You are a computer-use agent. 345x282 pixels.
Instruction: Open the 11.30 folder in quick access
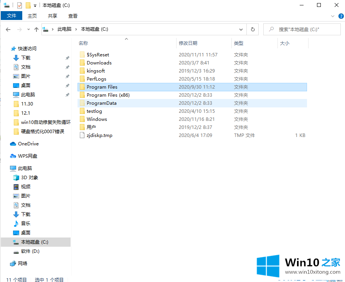coord(27,104)
